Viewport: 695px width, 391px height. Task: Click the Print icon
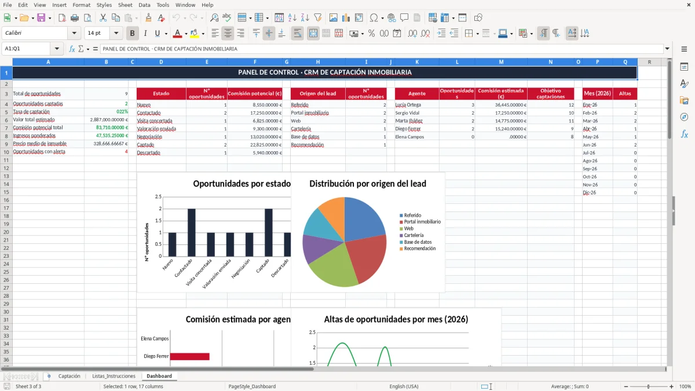(75, 18)
